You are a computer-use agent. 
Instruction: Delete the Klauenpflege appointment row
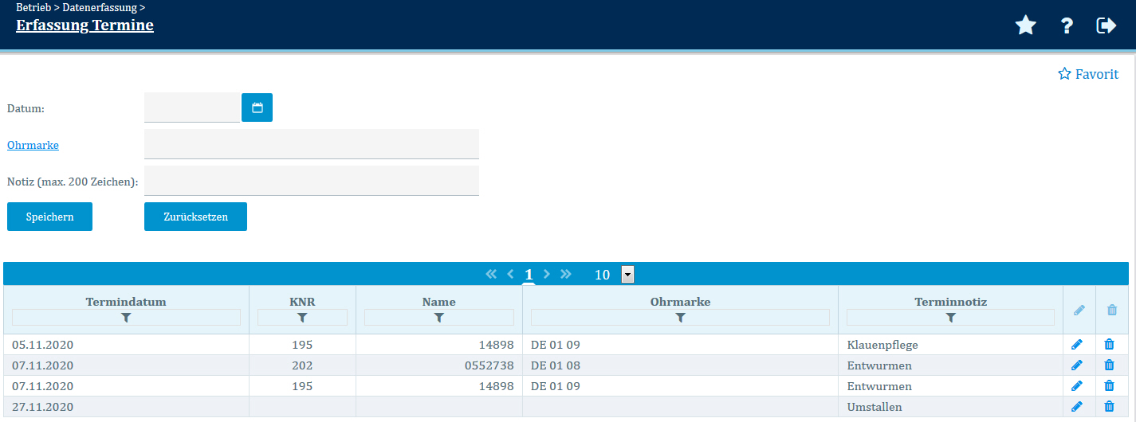[1109, 345]
